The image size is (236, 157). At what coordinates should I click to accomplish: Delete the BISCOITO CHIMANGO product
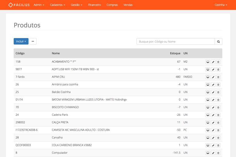(218, 107)
